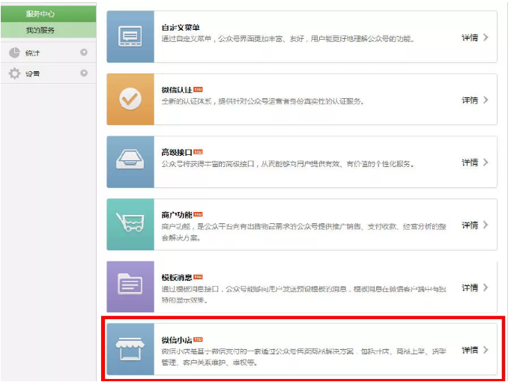Click the badge next to 微信小店
The image size is (511, 385).
[x=198, y=339]
